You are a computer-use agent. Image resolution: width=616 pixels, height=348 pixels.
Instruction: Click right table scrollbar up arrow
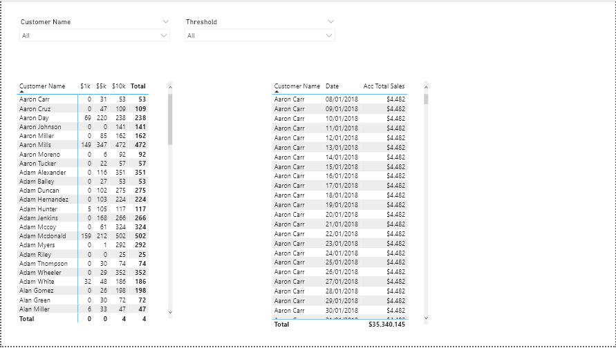[426, 87]
